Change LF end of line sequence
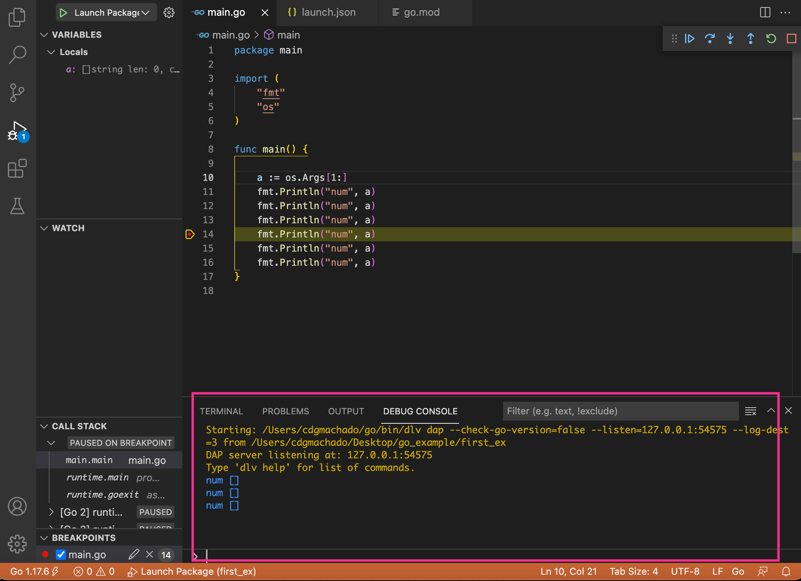This screenshot has height=581, width=801. click(717, 572)
